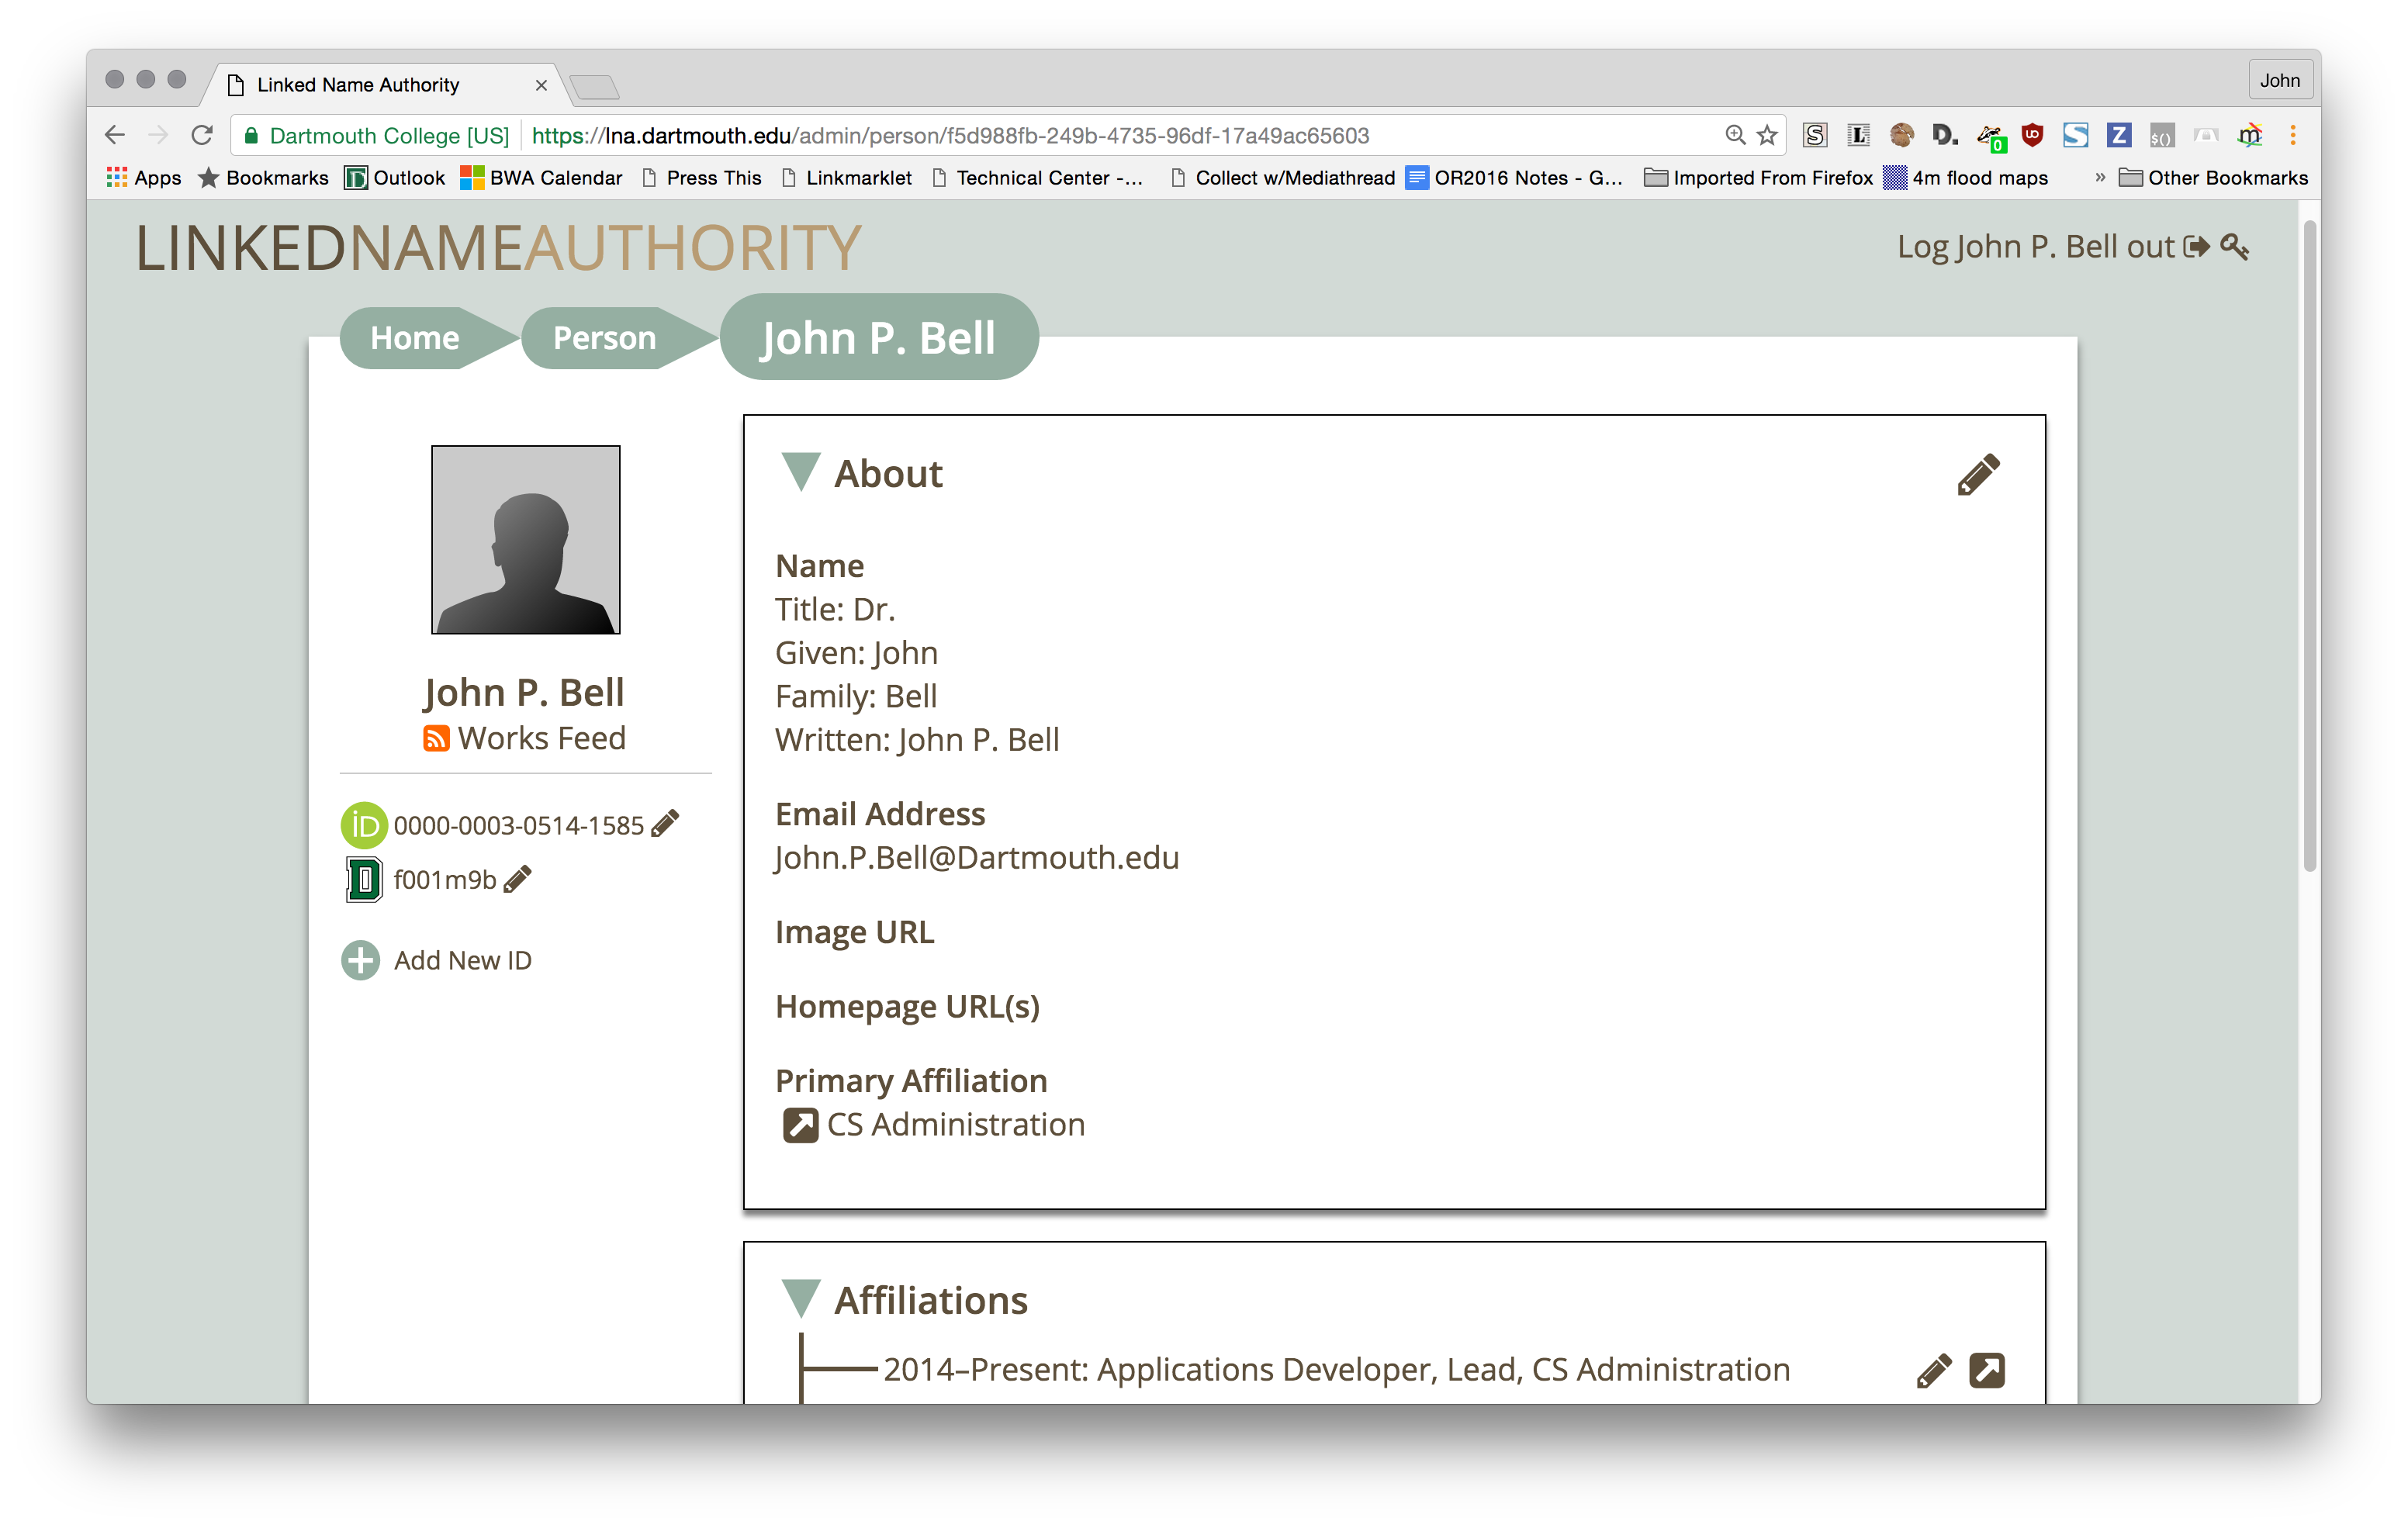Open a new browser tab
The width and height of the screenshot is (2408, 1528).
coord(595,87)
